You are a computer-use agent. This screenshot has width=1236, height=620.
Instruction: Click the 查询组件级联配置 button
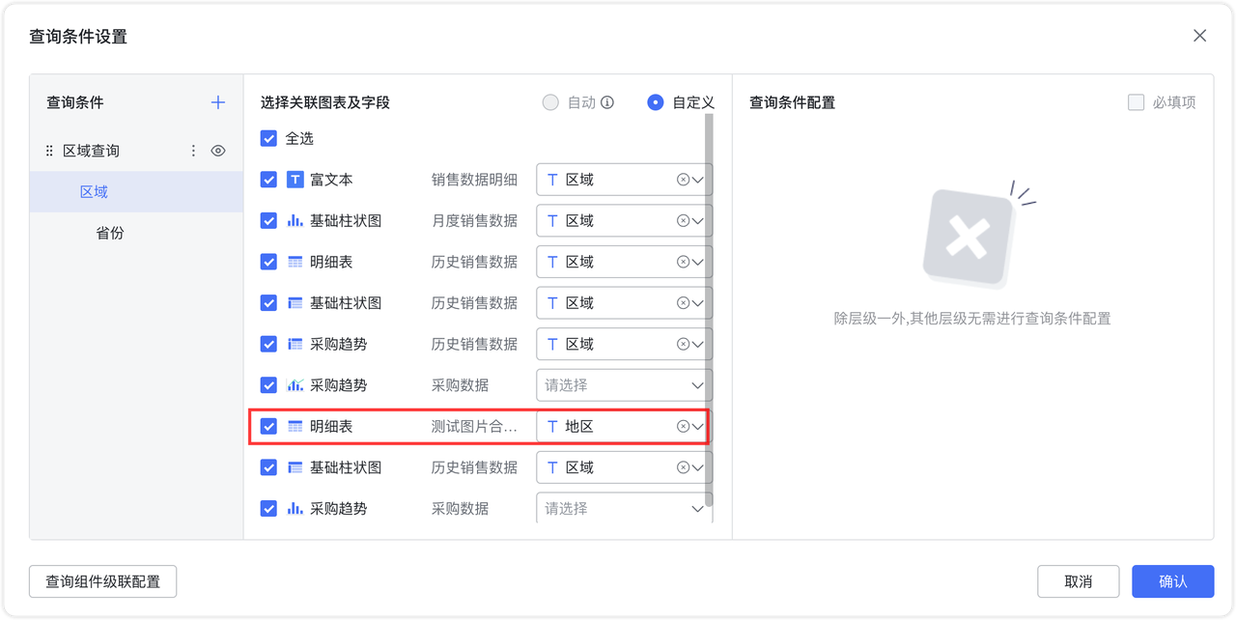pos(102,581)
